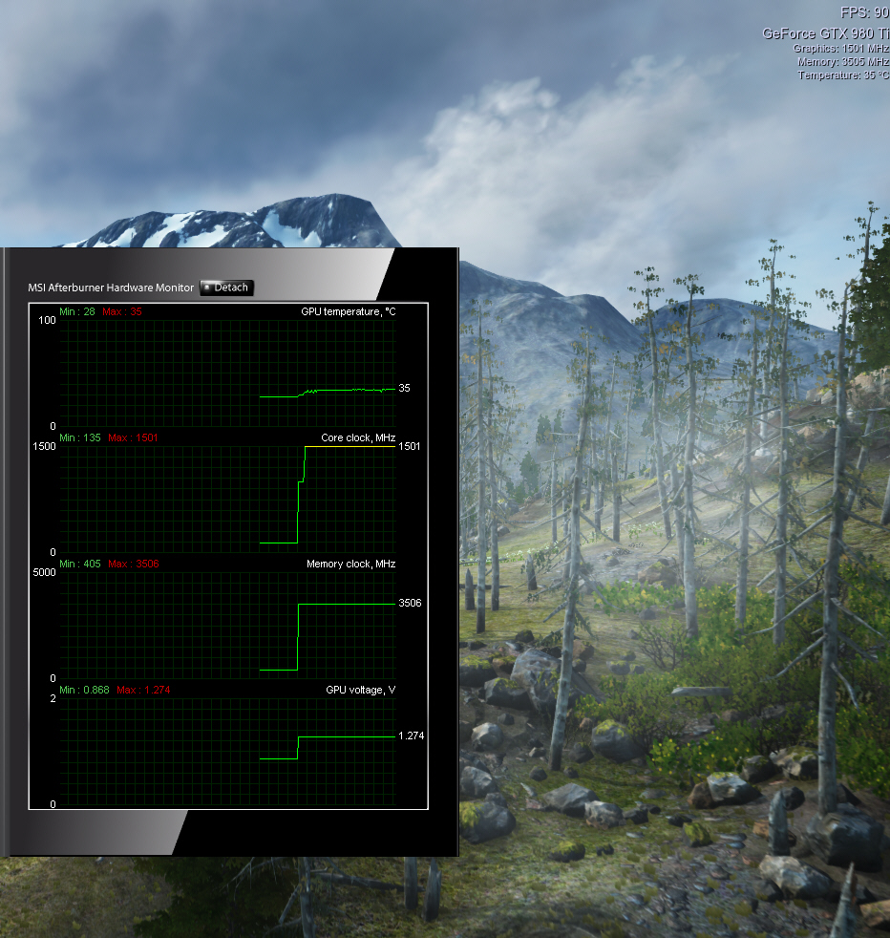The image size is (890, 938).
Task: Click the current temperature reading 35 beside graph
Action: (404, 388)
